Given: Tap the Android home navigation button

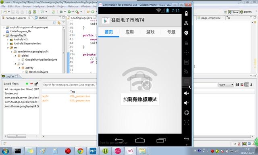Looking at the screenshot, I should click(140, 140).
